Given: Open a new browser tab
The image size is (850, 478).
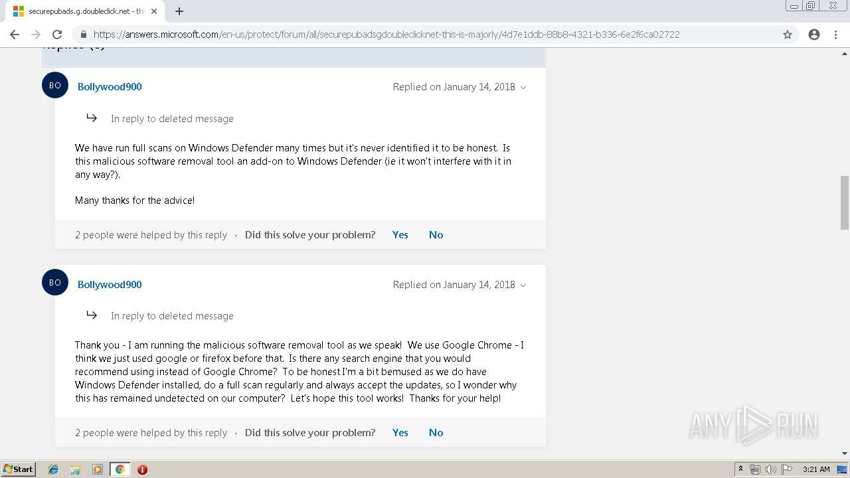Looking at the screenshot, I should click(179, 11).
